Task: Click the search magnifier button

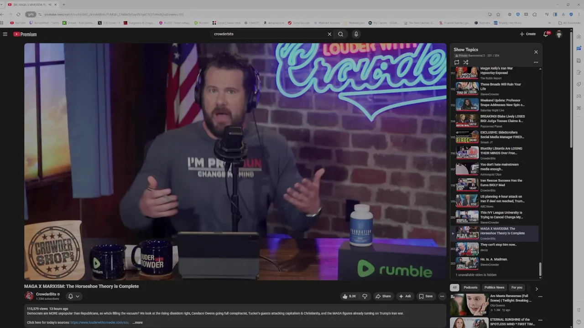Action: coord(340,34)
